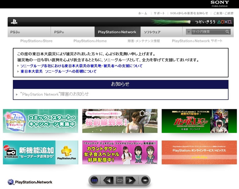Click the previous arrow control
This screenshot has width=239, height=189.
[108, 180]
